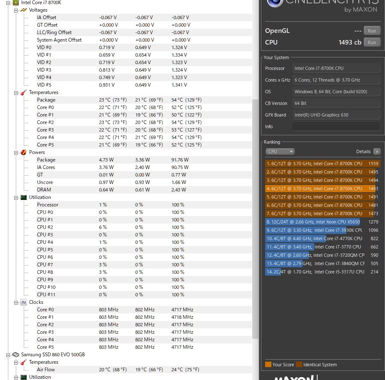Select ranking entry 1 scoring 1559

[323, 164]
